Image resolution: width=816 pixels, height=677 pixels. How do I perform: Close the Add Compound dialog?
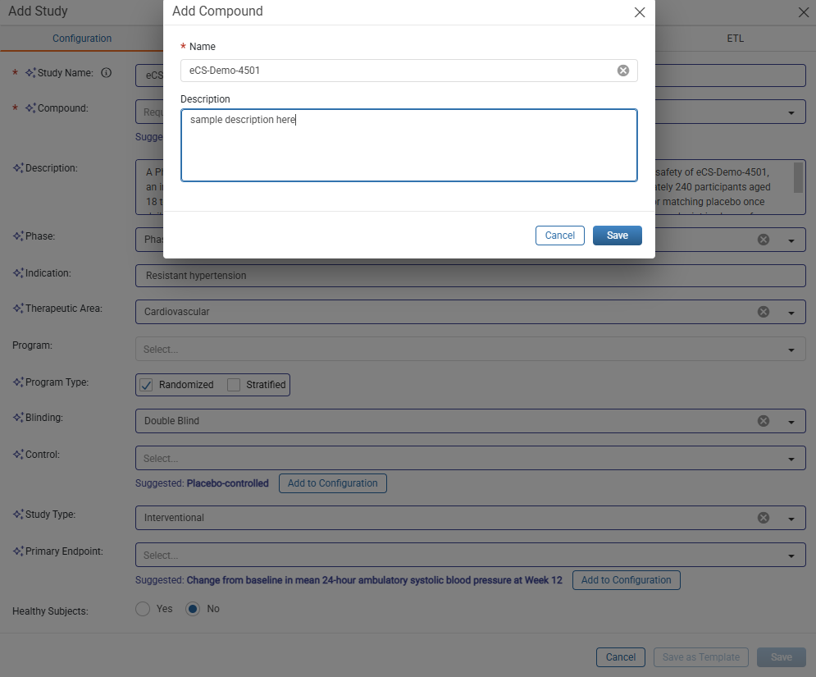point(640,12)
